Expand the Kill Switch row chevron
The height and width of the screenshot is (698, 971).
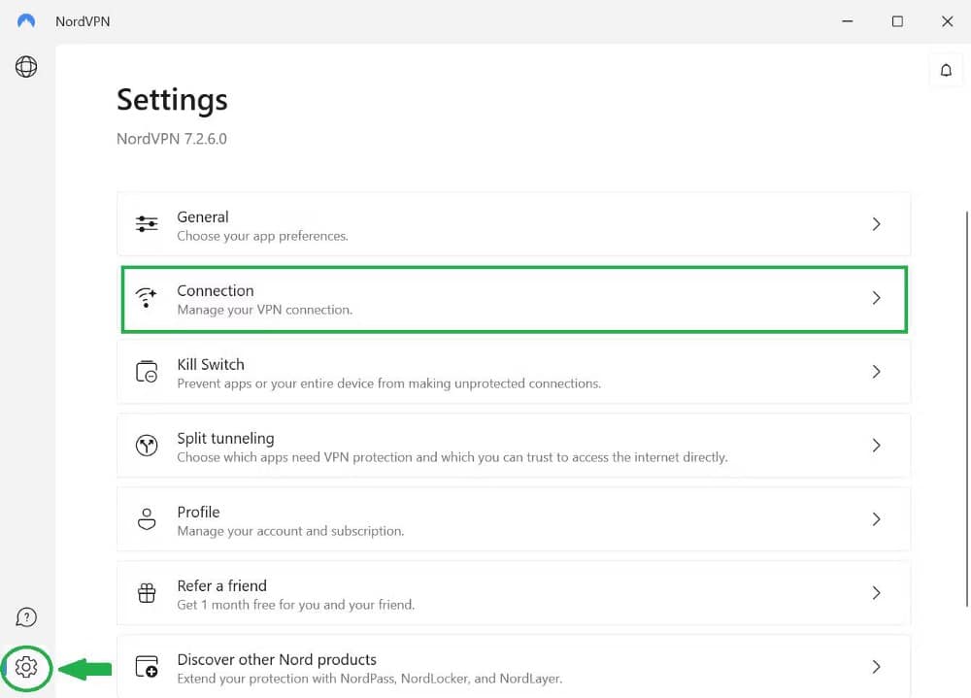(x=876, y=372)
